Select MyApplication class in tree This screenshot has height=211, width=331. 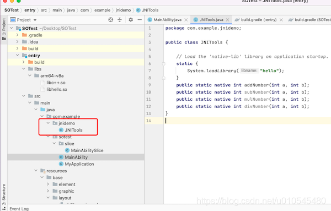coord(79,164)
